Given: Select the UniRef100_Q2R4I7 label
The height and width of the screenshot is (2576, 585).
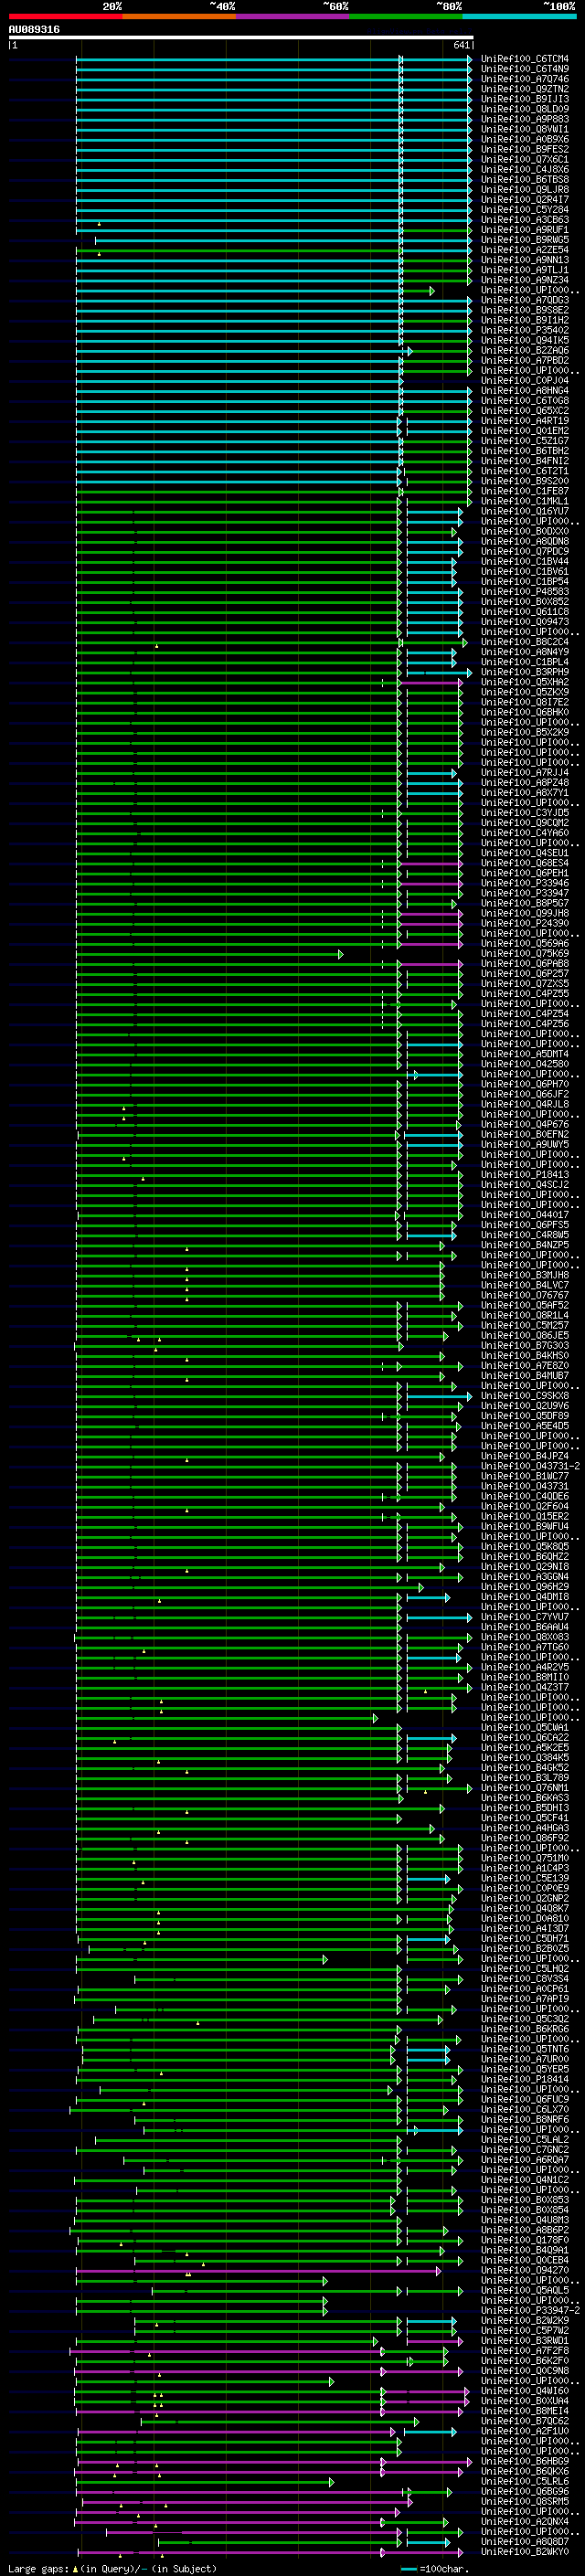Looking at the screenshot, I should click(x=525, y=200).
